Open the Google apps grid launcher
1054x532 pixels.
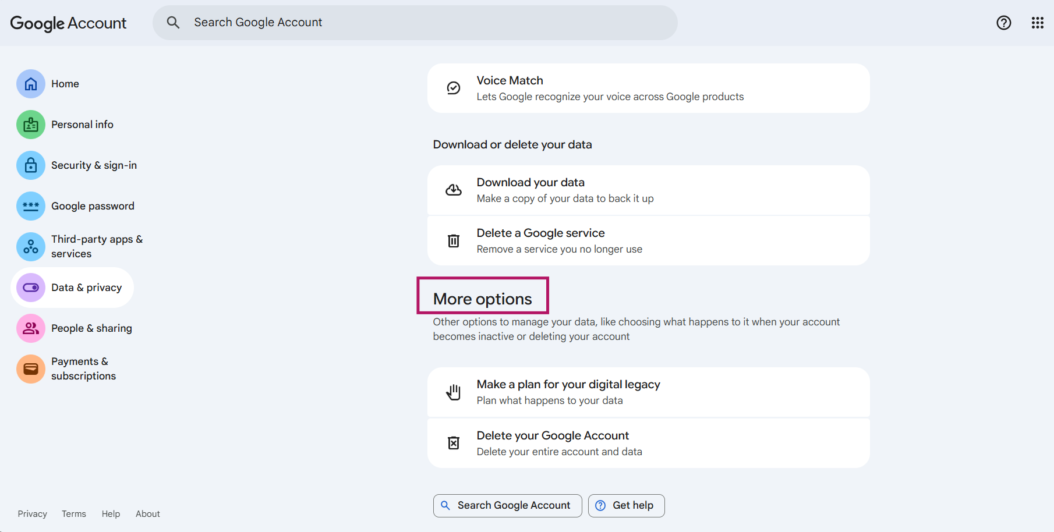click(x=1038, y=23)
